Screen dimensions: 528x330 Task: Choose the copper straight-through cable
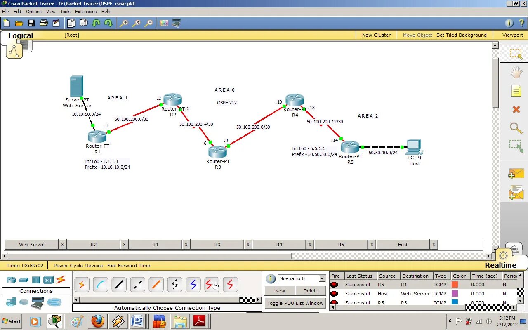(119, 285)
